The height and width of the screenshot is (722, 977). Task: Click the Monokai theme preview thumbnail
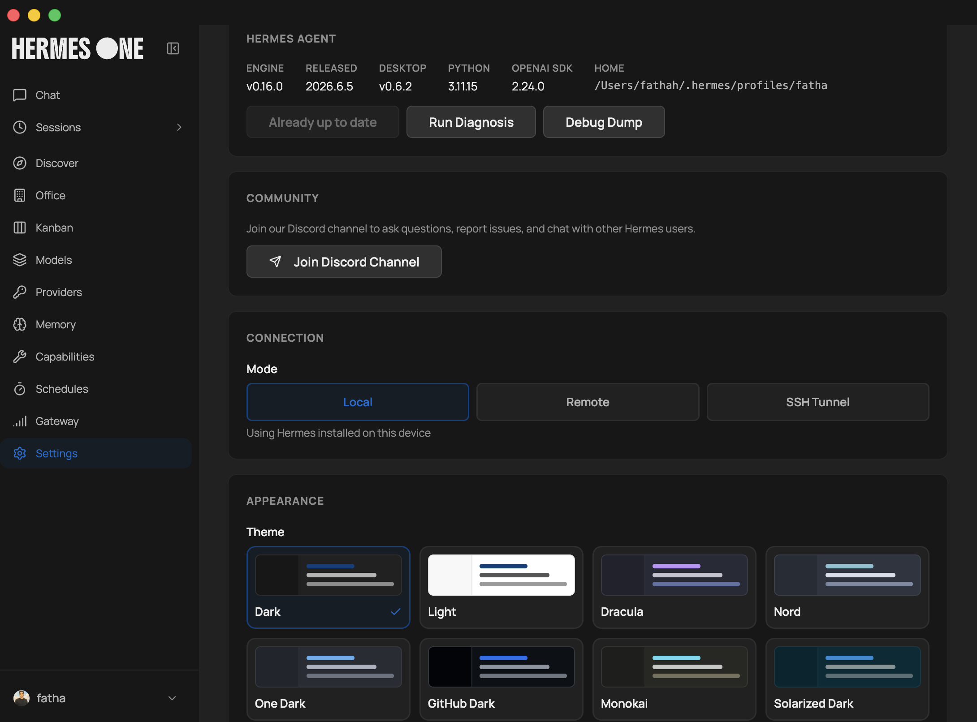pyautogui.click(x=674, y=667)
